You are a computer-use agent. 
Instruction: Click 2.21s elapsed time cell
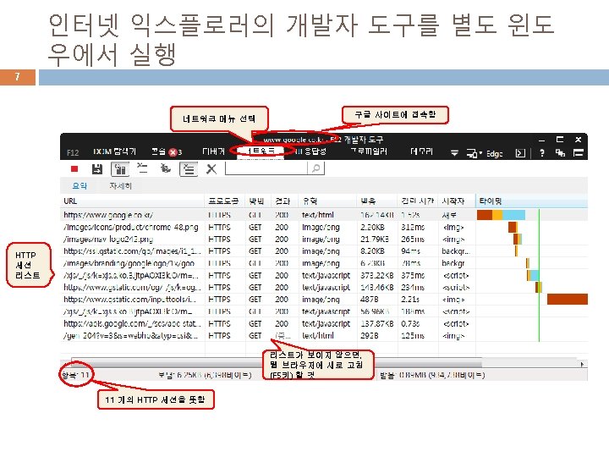click(x=410, y=300)
